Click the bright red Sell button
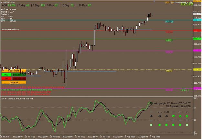 click(x=6, y=79)
